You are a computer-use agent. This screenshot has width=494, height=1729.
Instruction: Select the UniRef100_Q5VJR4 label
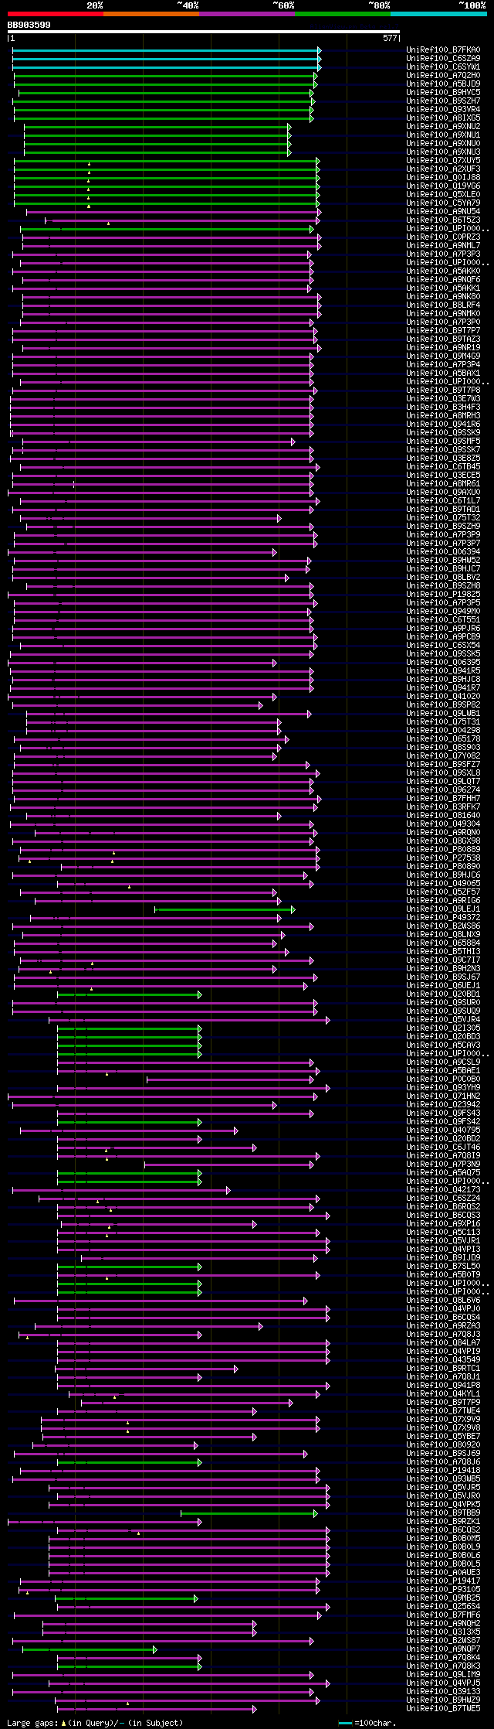[443, 1019]
